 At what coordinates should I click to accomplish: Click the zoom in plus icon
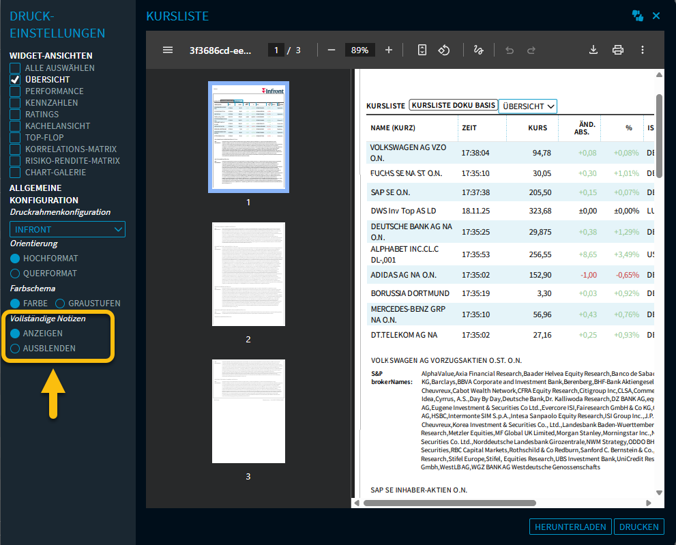389,50
